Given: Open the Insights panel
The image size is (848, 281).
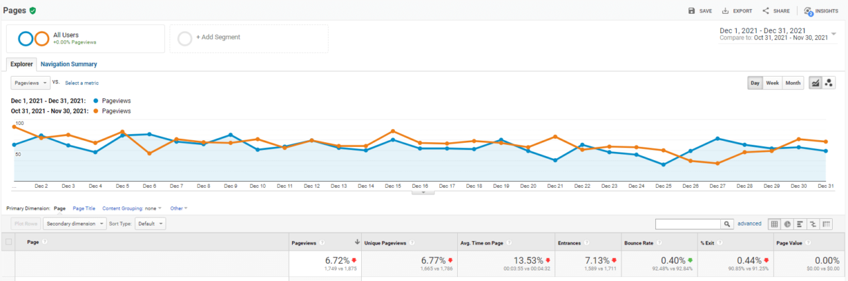Looking at the screenshot, I should (808, 11).
